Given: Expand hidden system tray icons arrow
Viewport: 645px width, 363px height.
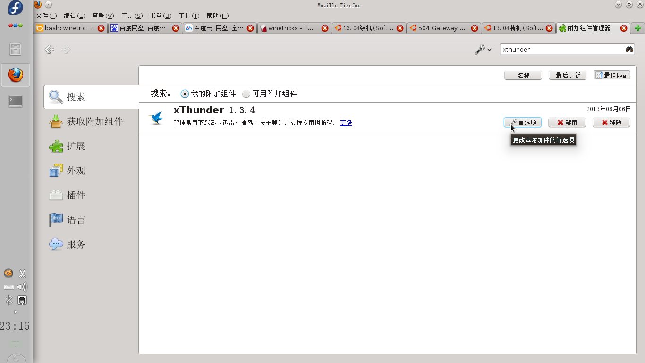Looking at the screenshot, I should pos(15,312).
